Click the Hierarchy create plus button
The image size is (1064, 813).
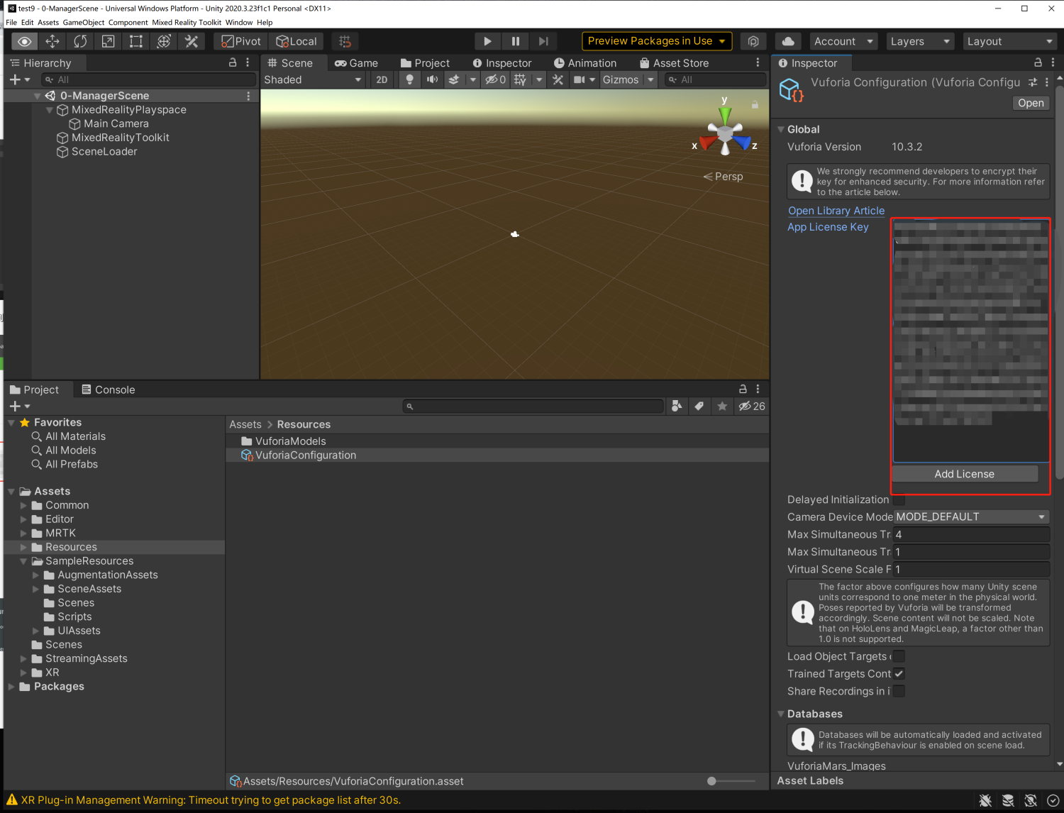tap(15, 79)
